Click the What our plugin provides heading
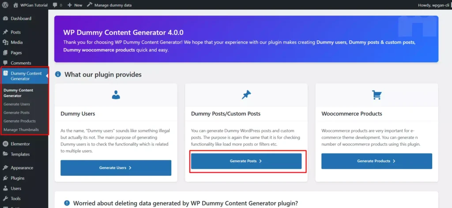452x208 pixels. click(103, 74)
